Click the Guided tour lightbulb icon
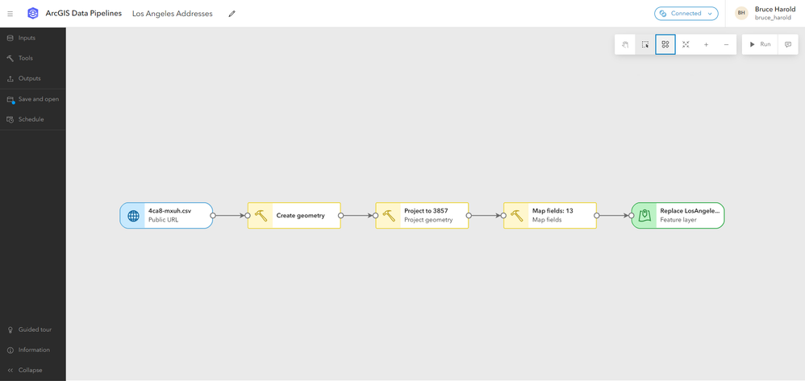This screenshot has width=805, height=381. click(x=10, y=329)
